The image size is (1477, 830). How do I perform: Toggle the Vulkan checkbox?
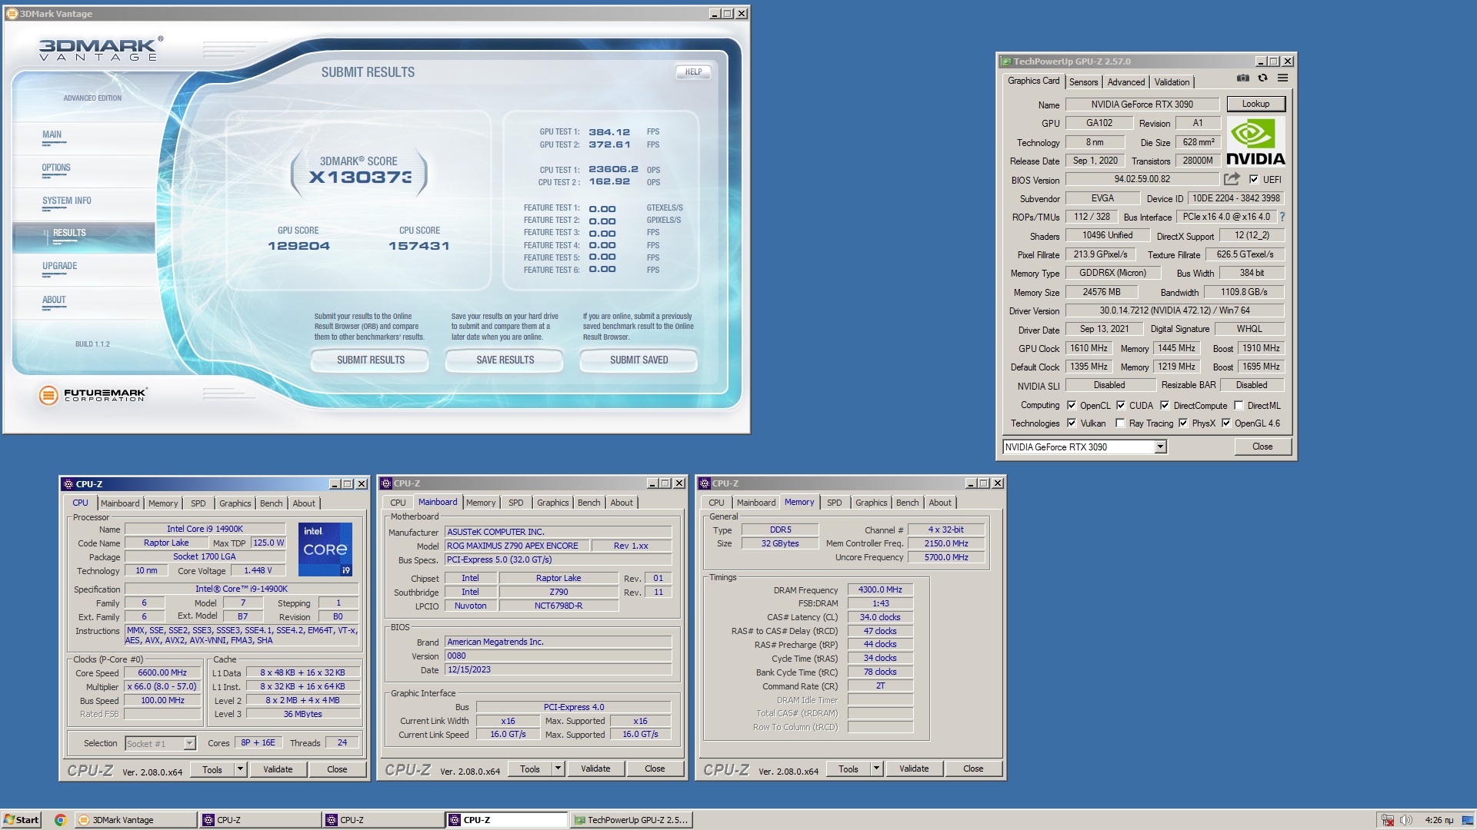point(1071,423)
